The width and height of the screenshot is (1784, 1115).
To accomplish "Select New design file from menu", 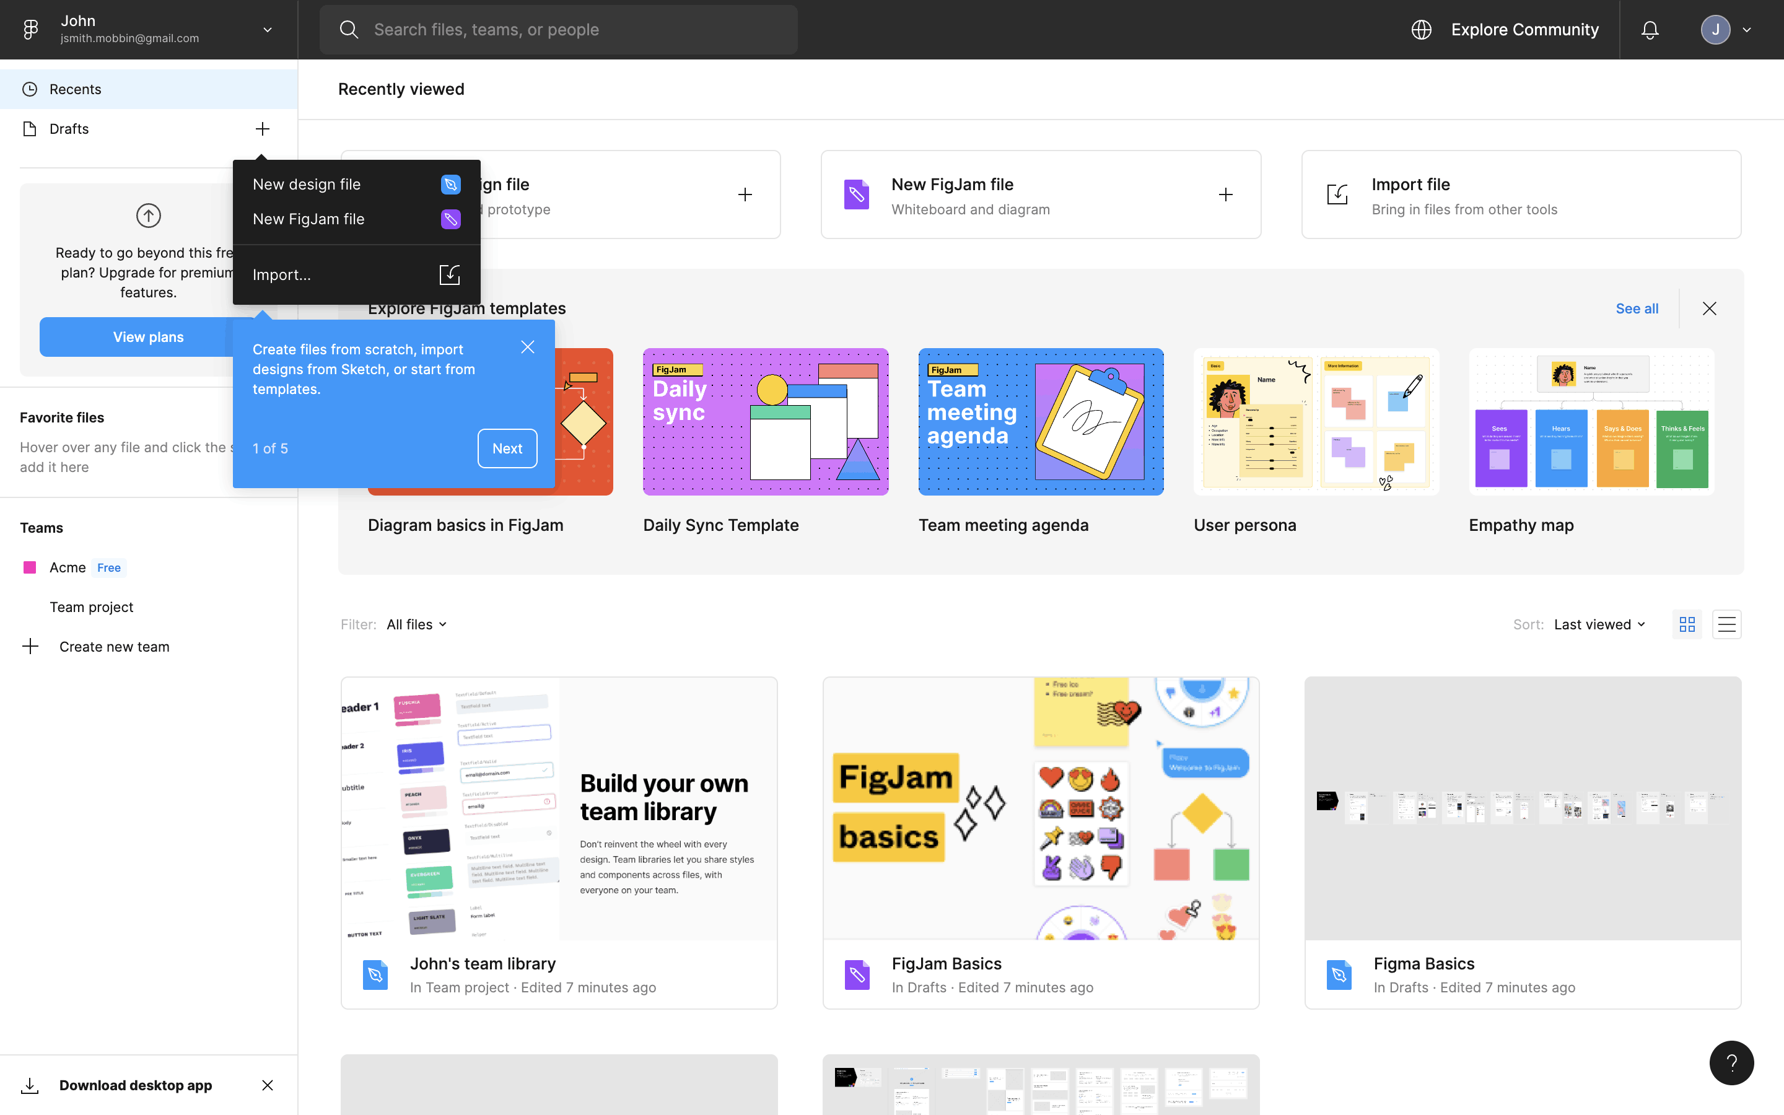I will [307, 185].
